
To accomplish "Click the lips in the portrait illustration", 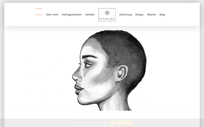I will (79, 89).
